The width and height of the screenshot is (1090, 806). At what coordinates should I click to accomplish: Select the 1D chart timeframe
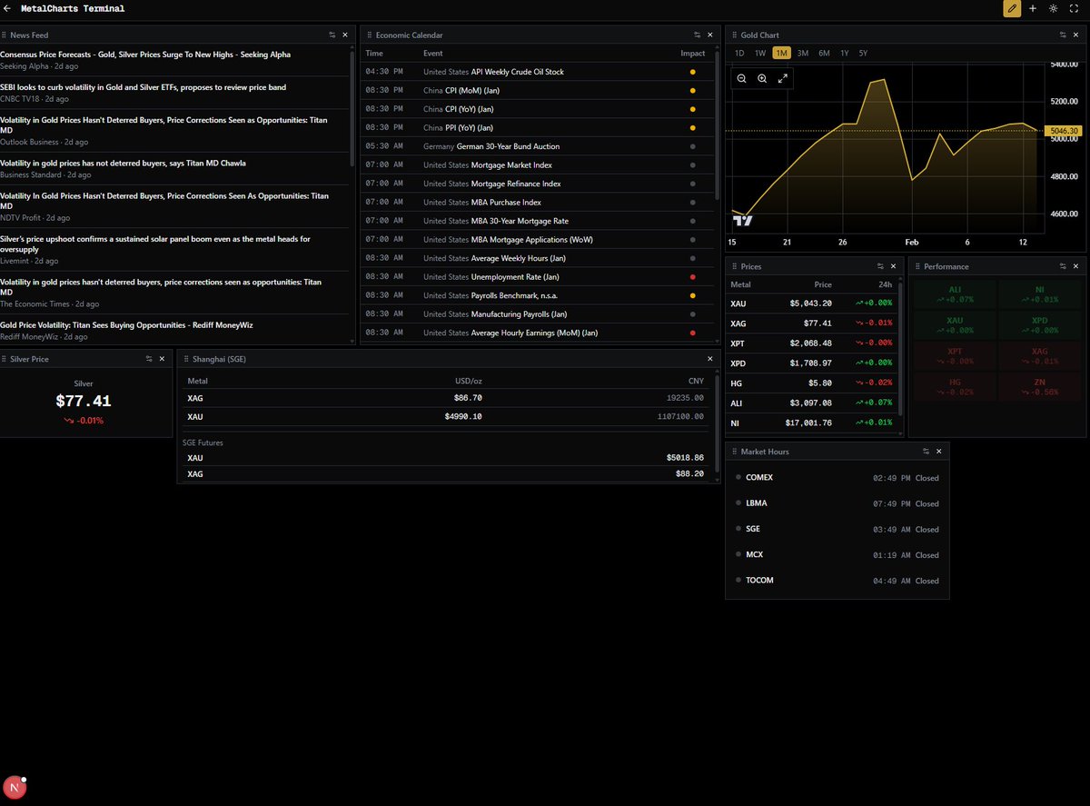(739, 53)
